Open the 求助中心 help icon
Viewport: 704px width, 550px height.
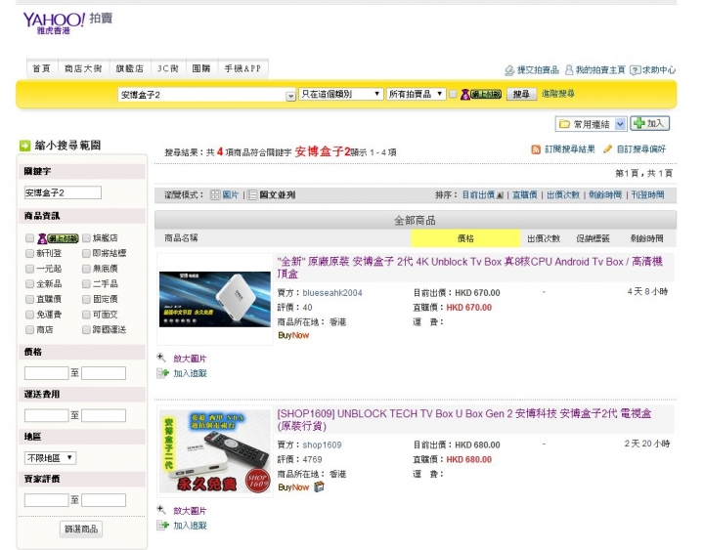click(635, 70)
